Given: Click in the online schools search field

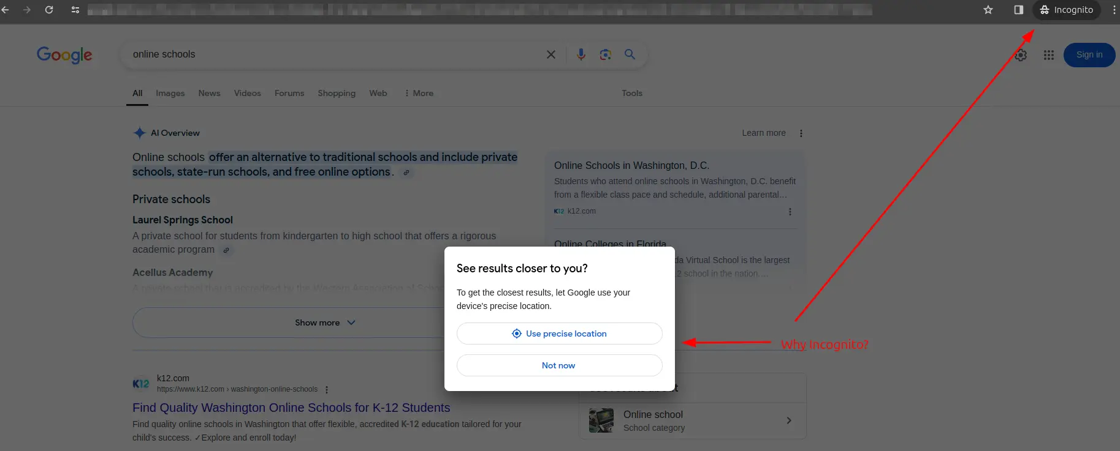Looking at the screenshot, I should (331, 54).
